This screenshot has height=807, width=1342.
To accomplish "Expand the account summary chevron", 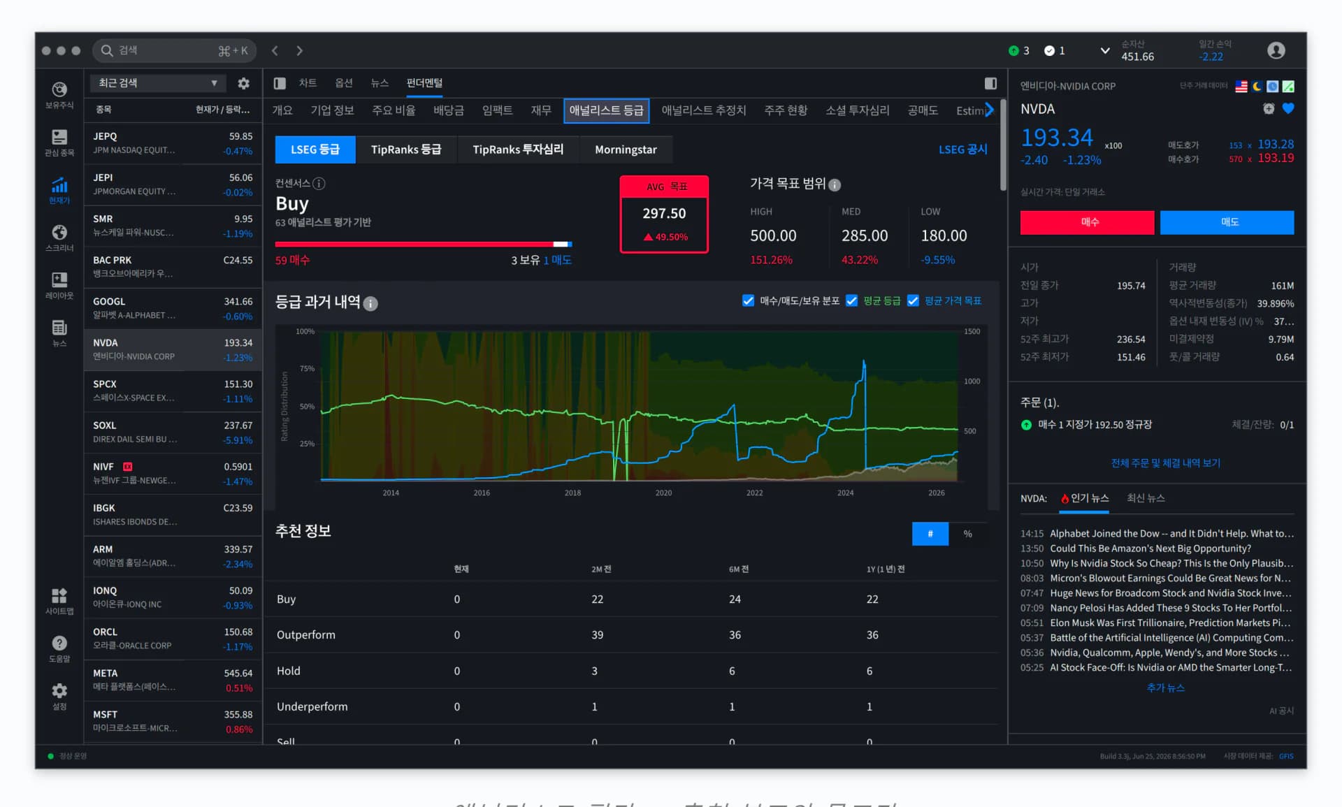I will 1104,50.
